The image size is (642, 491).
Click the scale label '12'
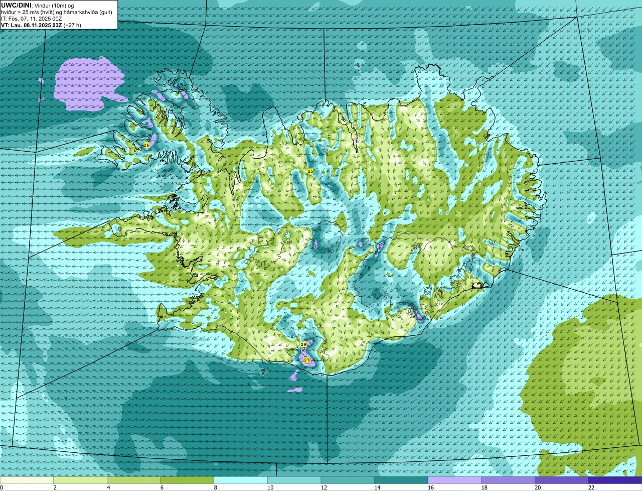(324, 487)
